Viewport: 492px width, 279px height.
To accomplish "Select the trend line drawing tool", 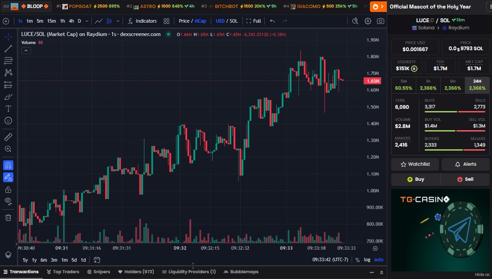I will (8, 48).
